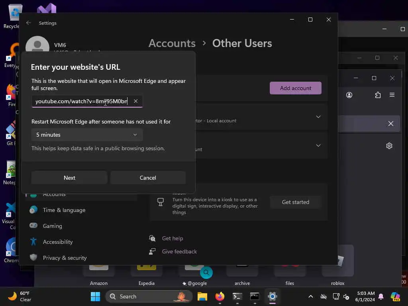Click the Settings gear in the taskbar
The height and width of the screenshot is (306, 408).
(272, 296)
